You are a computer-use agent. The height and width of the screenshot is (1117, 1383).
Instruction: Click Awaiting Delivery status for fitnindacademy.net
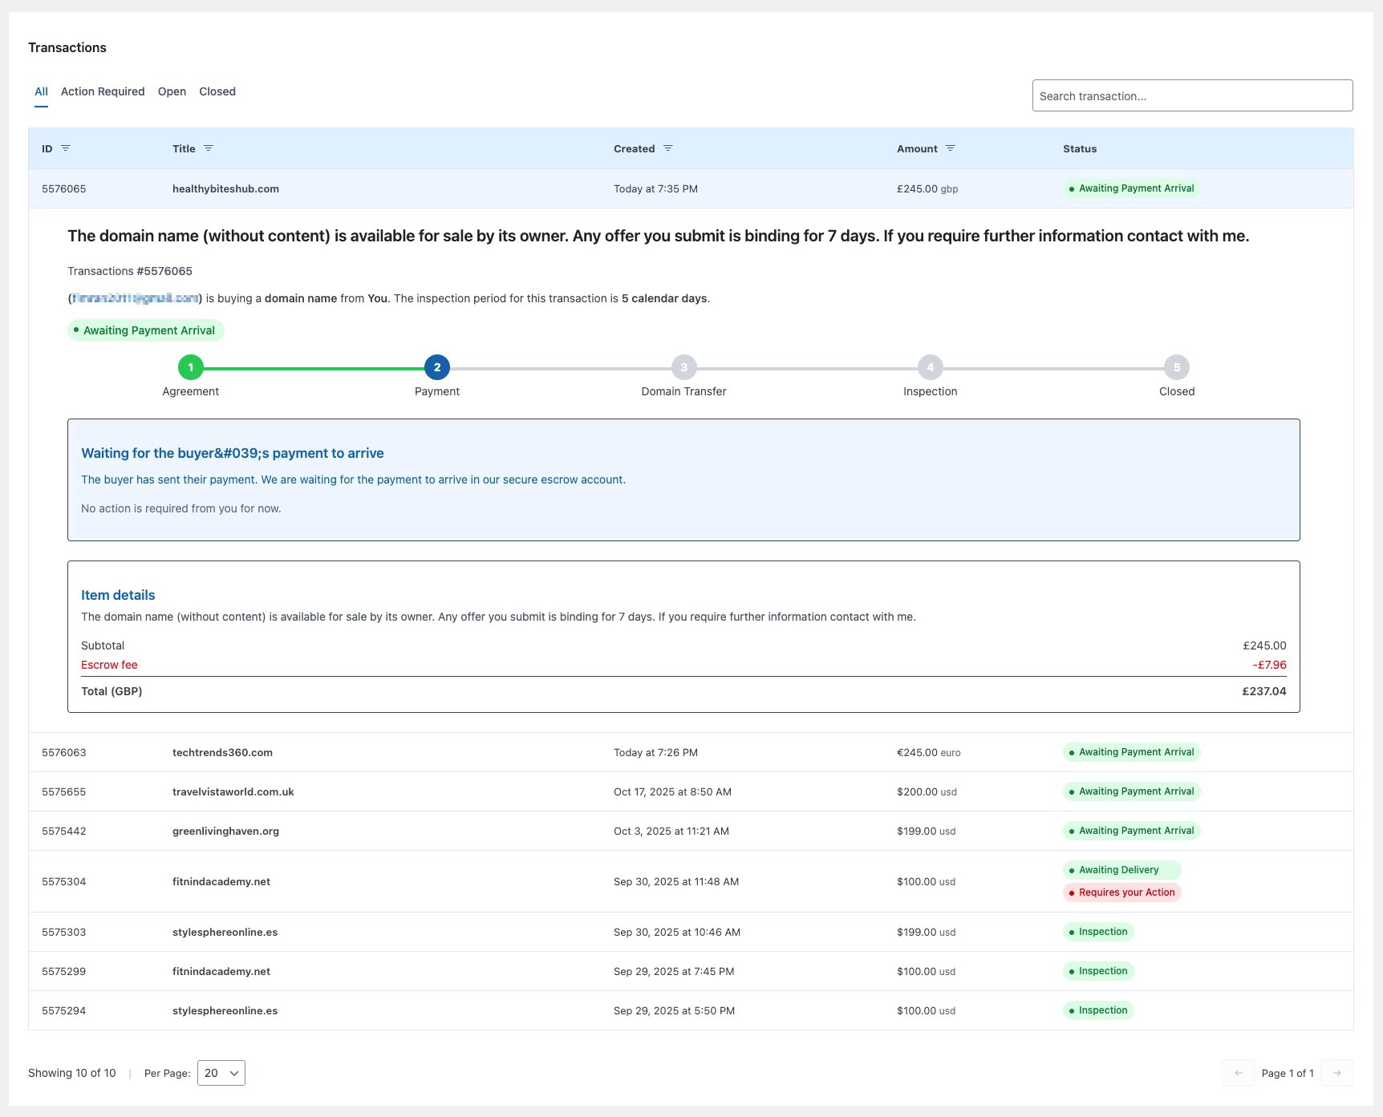1121,870
